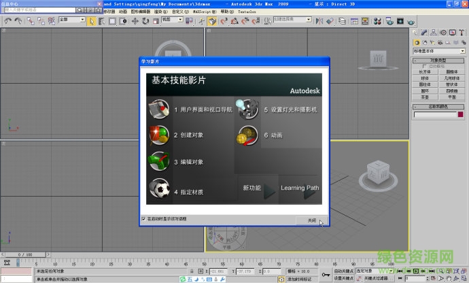Screen dimensions: 469x283
Task: Click the Animation movie globe icon
Action: click(249, 135)
